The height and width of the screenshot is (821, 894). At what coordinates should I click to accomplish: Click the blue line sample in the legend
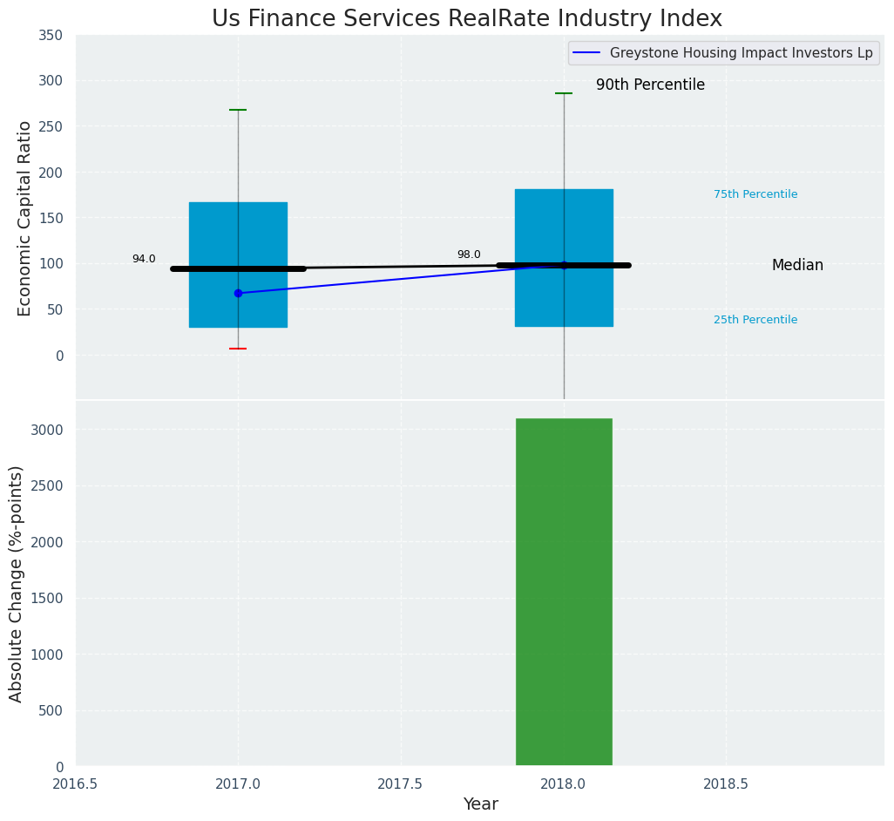point(588,52)
